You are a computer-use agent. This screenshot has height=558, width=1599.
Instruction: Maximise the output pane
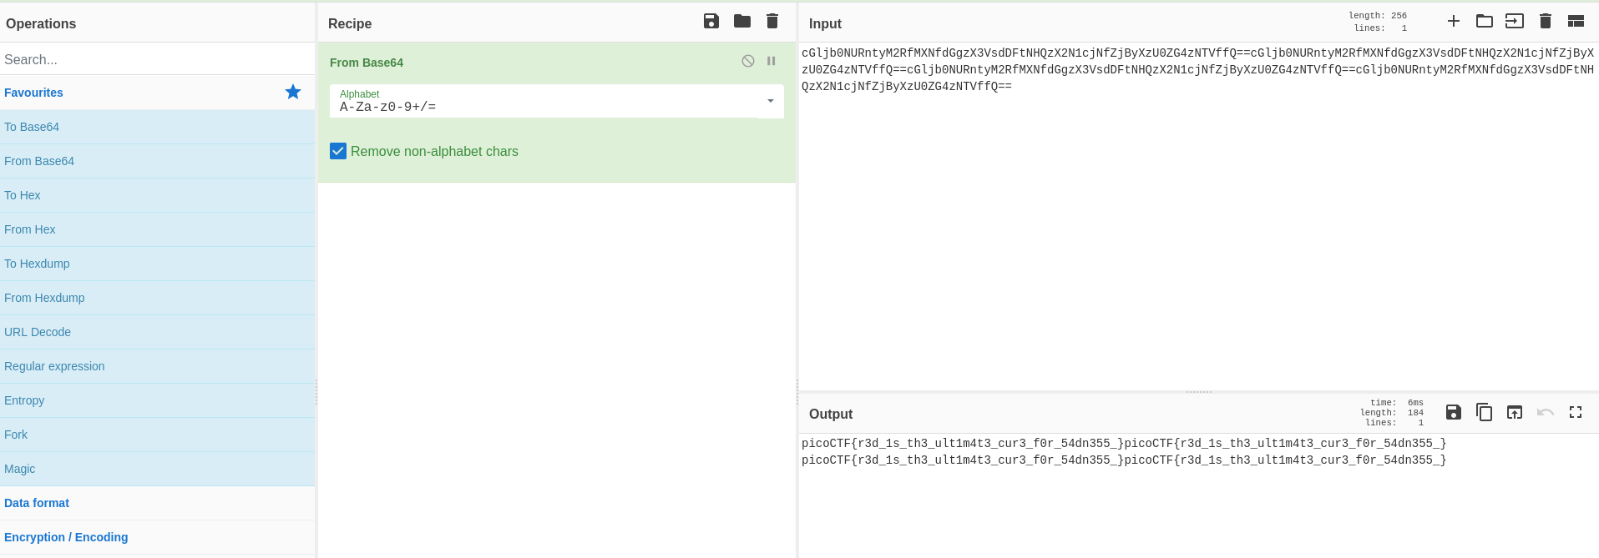[1576, 412]
